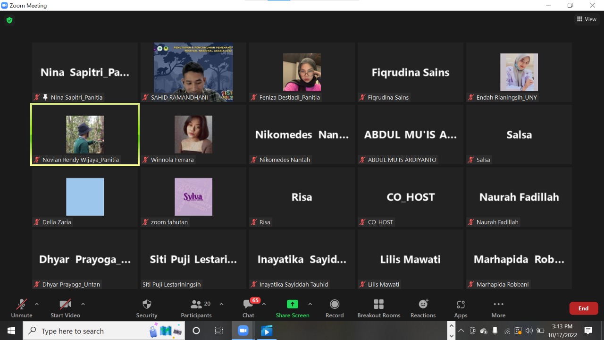Click the green Share Screen icon
Viewport: 604px width, 340px height.
coord(293,304)
